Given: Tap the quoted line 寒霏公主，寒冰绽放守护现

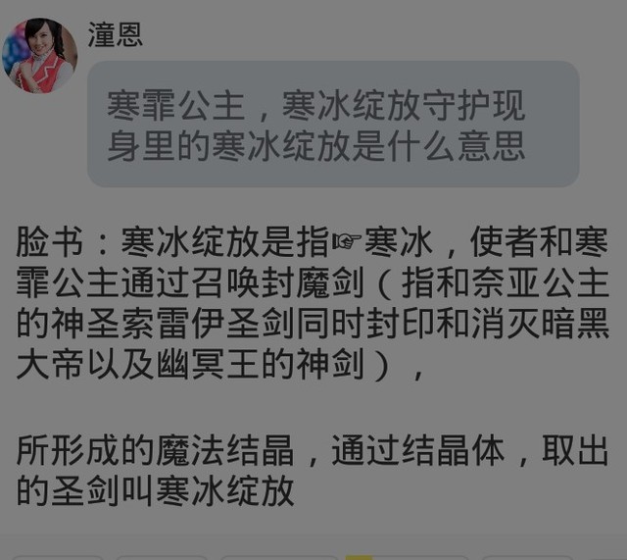Looking at the screenshot, I should (315, 105).
